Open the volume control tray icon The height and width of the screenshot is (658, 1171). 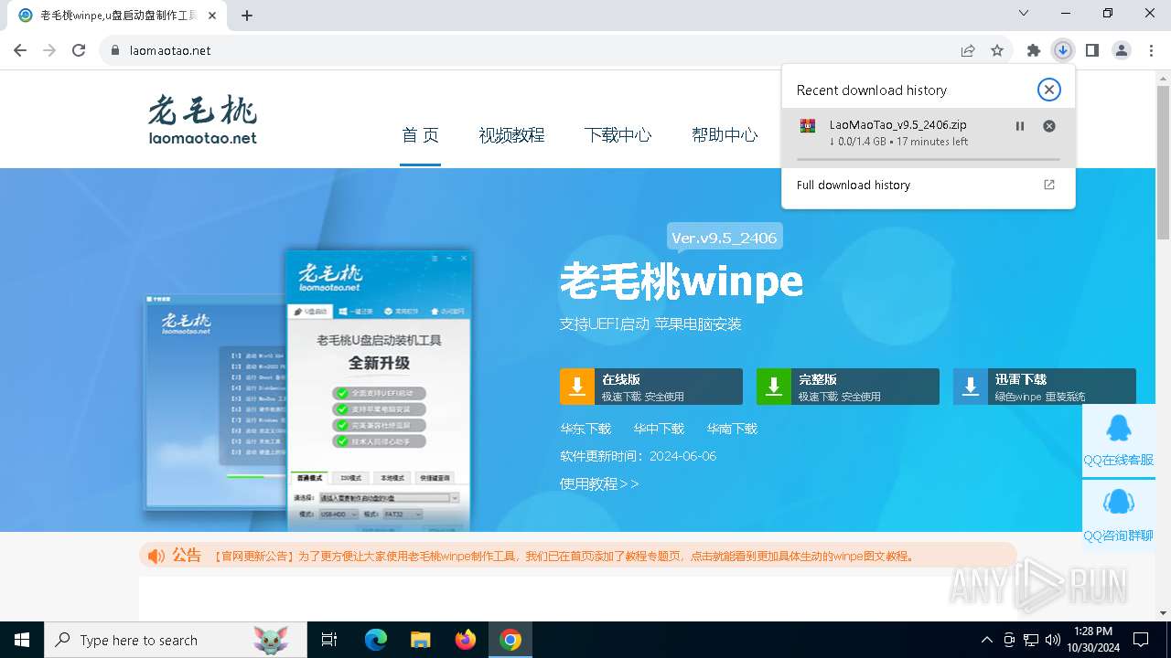pyautogui.click(x=1053, y=640)
